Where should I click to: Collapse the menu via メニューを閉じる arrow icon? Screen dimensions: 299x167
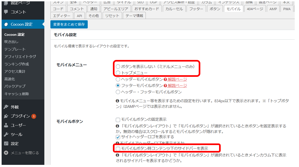(6, 153)
